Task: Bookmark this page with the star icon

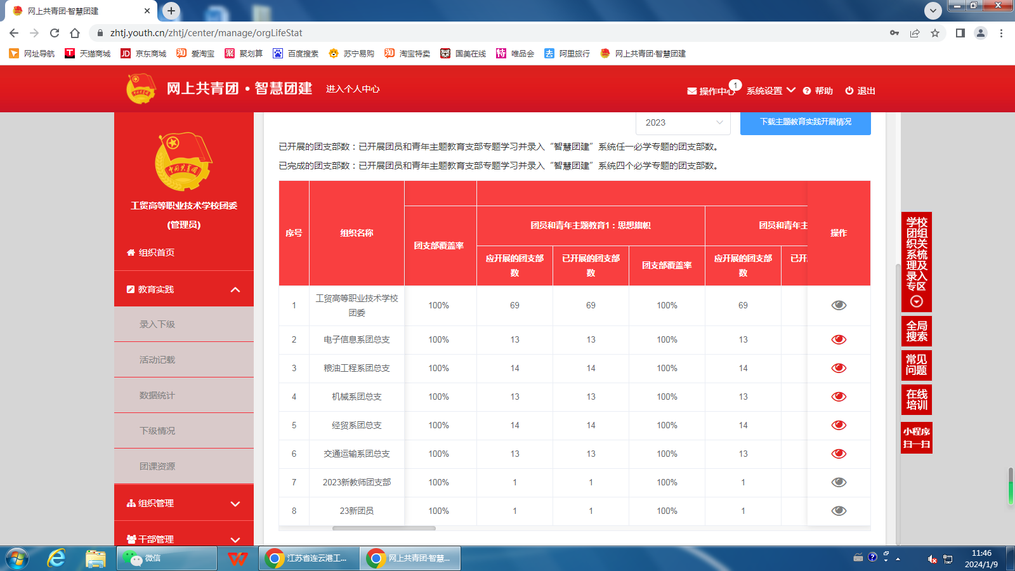Action: [935, 33]
